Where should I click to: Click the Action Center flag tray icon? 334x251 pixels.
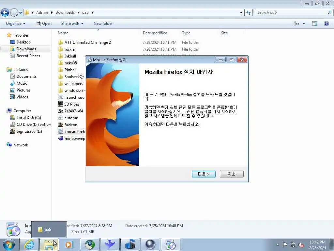point(285,244)
